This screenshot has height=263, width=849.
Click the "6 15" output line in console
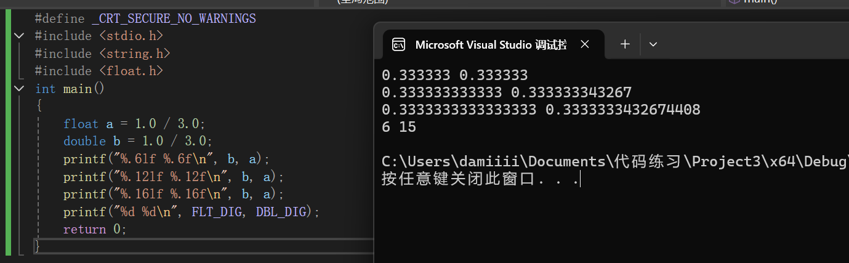(399, 127)
